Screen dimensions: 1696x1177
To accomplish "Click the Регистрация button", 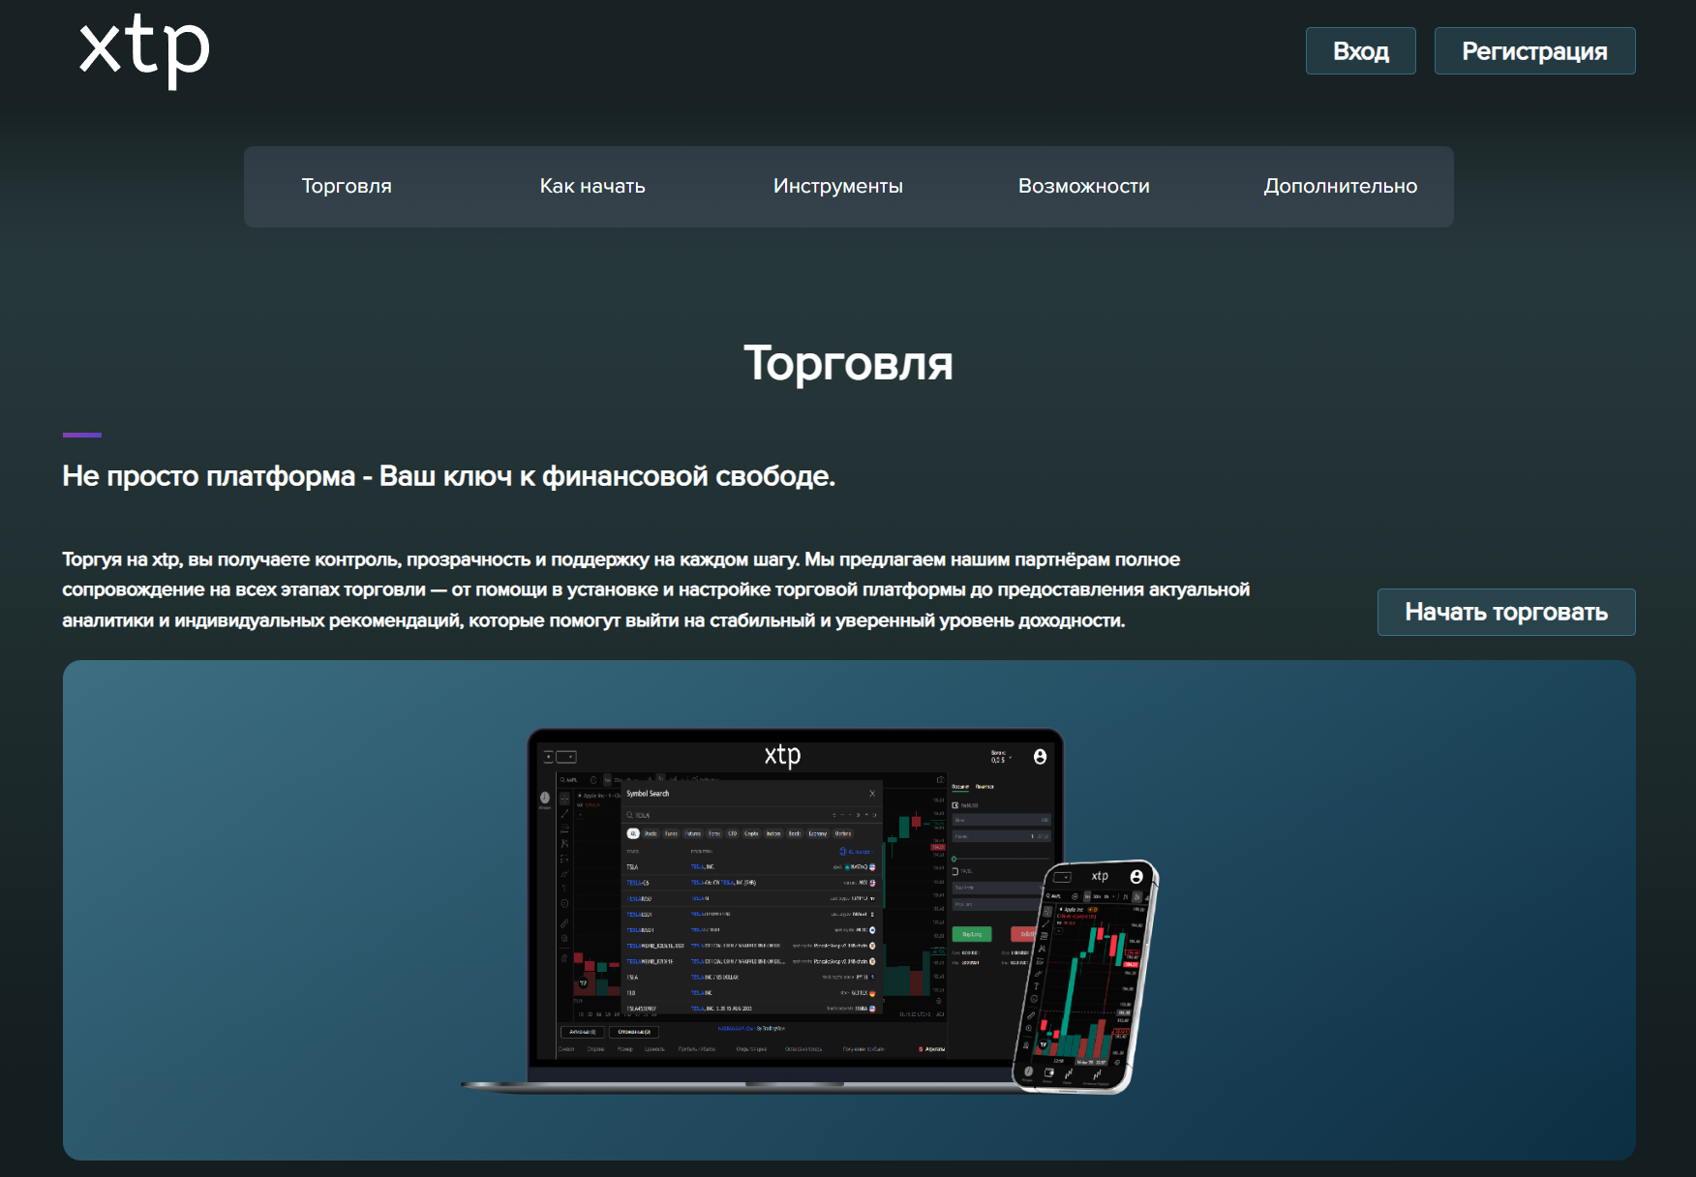I will coord(1534,51).
